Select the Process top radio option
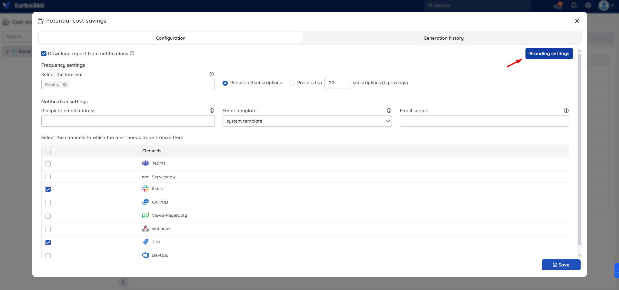This screenshot has height=290, width=619. 292,83
